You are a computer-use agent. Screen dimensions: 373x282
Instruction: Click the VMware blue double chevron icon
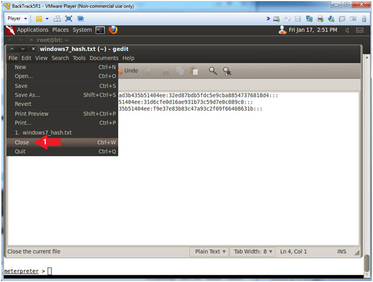tap(268, 19)
